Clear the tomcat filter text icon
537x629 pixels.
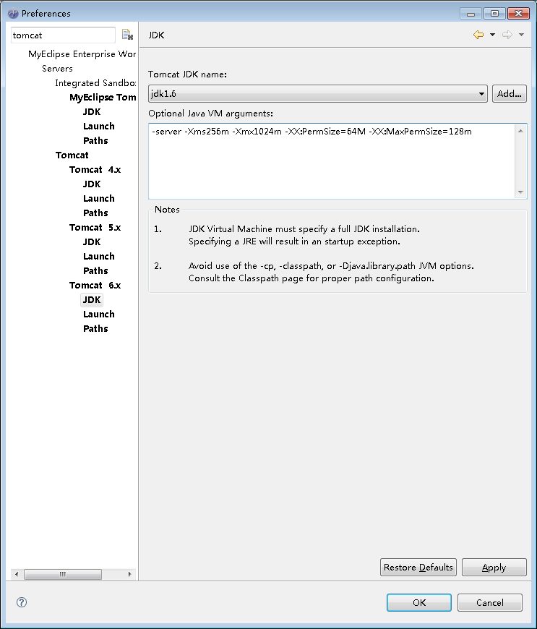click(127, 35)
